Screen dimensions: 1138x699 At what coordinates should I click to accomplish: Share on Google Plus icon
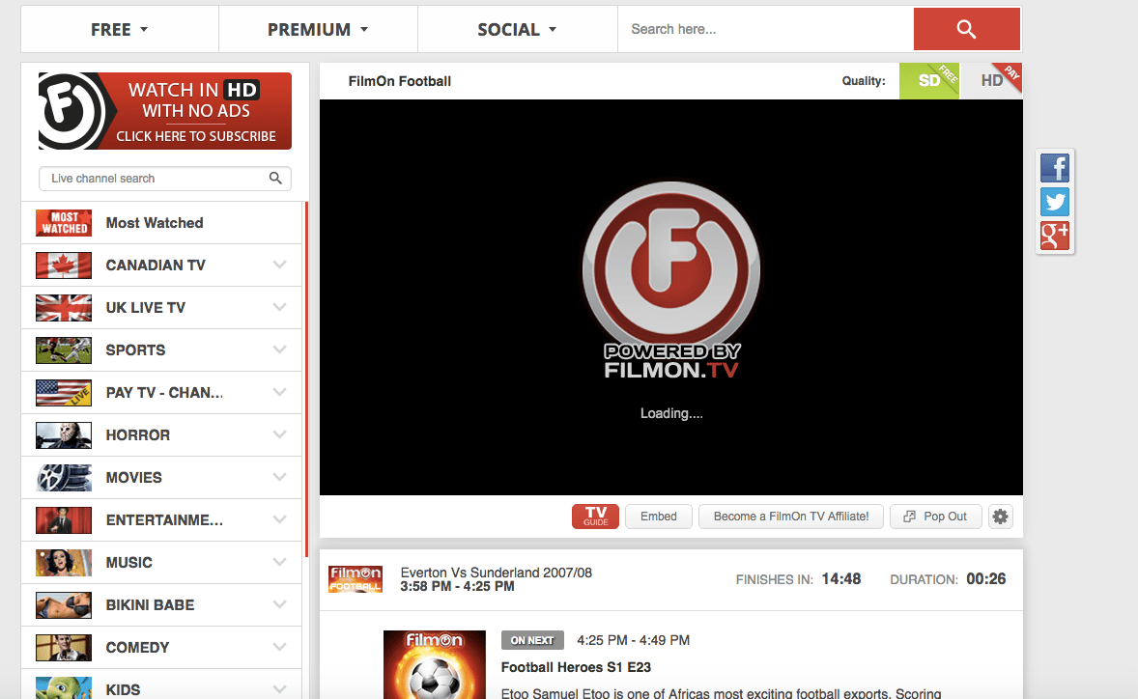click(x=1055, y=236)
